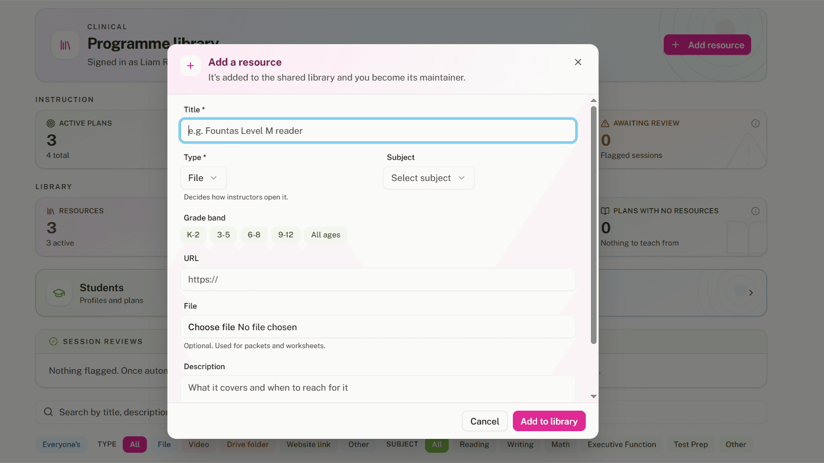Viewport: 824px width, 463px height.
Task: Click Choose file to upload
Action: [212, 327]
